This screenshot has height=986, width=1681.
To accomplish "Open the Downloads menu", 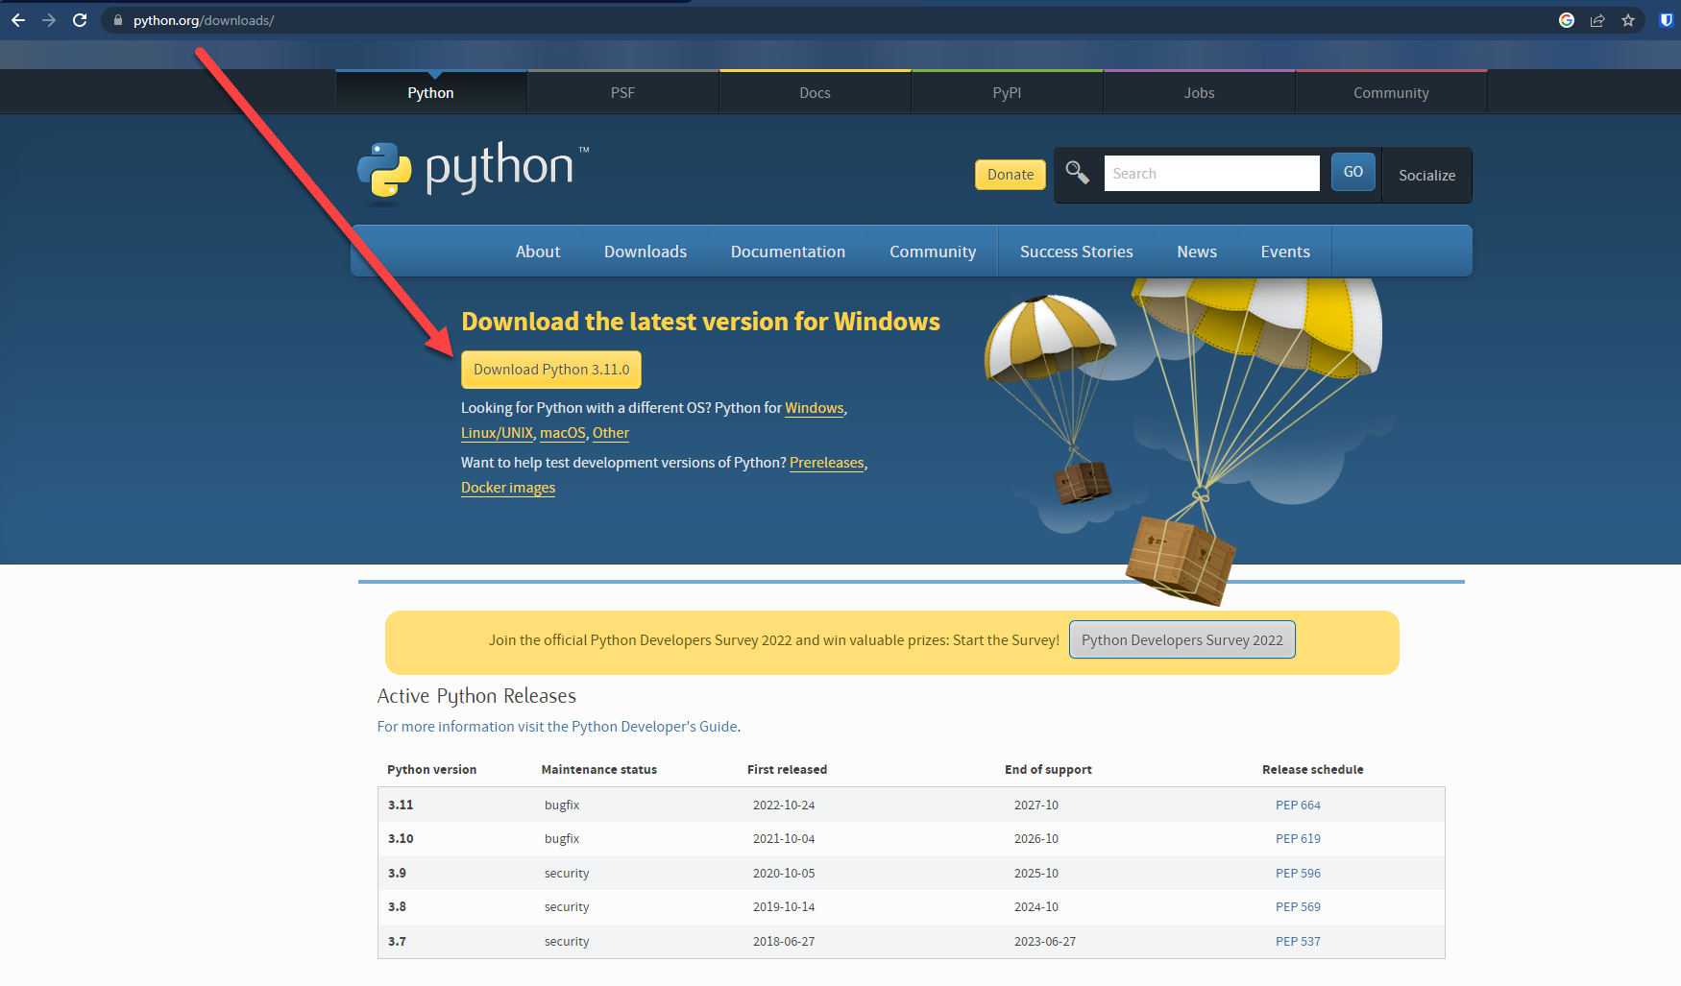I will (646, 252).
